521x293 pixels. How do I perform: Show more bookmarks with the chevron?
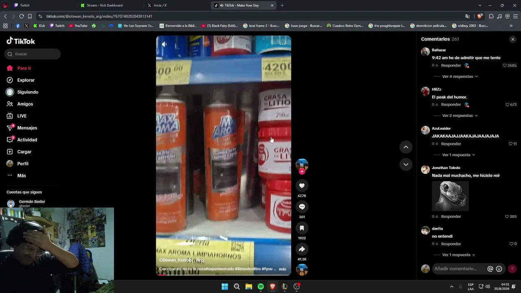pos(511,26)
